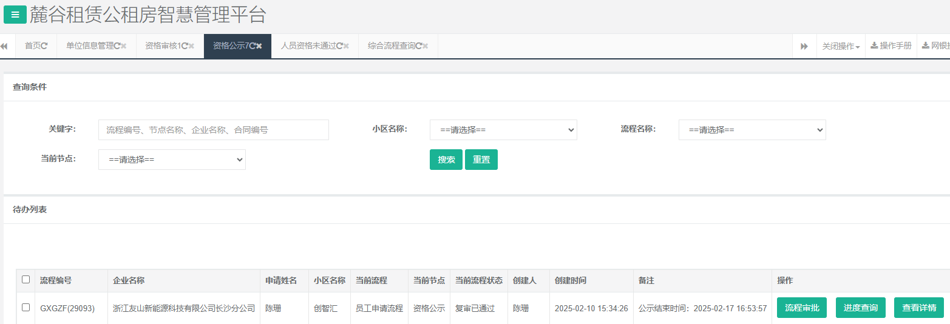Viewport: 950px width, 324px height.
Task: Focus the 关键字 search input field
Action: tap(213, 130)
